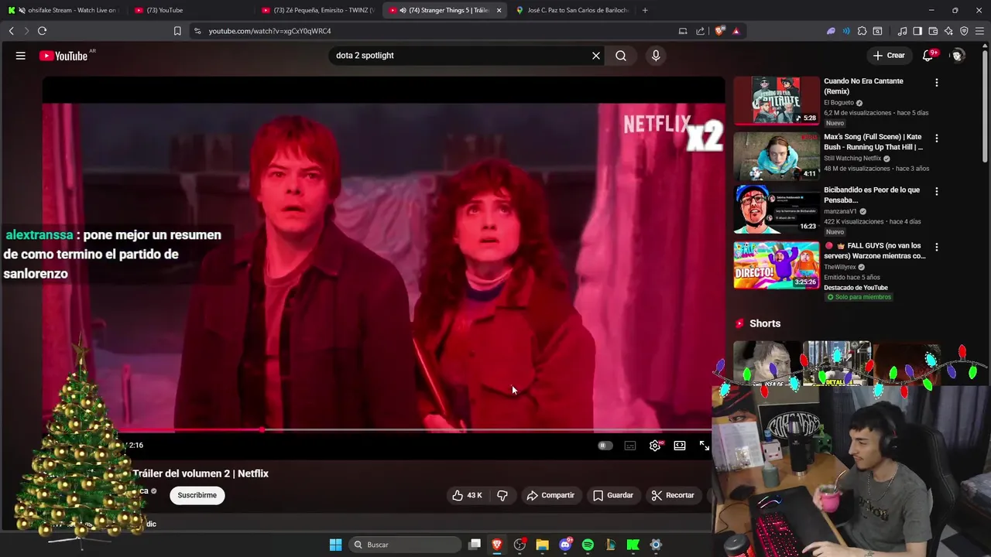Dislike the video with thumbs down
The height and width of the screenshot is (557, 991).
pos(502,495)
